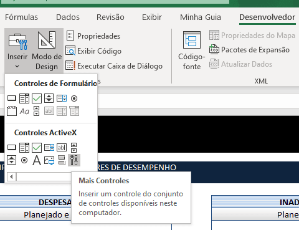The image size is (299, 230).
Task: Open the Minha Guia tab
Action: 201,17
